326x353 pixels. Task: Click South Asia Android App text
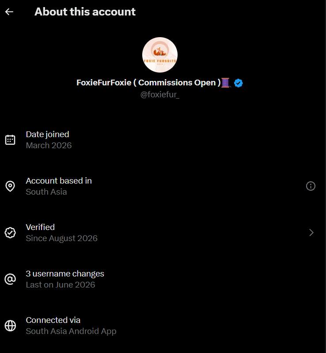tap(71, 331)
